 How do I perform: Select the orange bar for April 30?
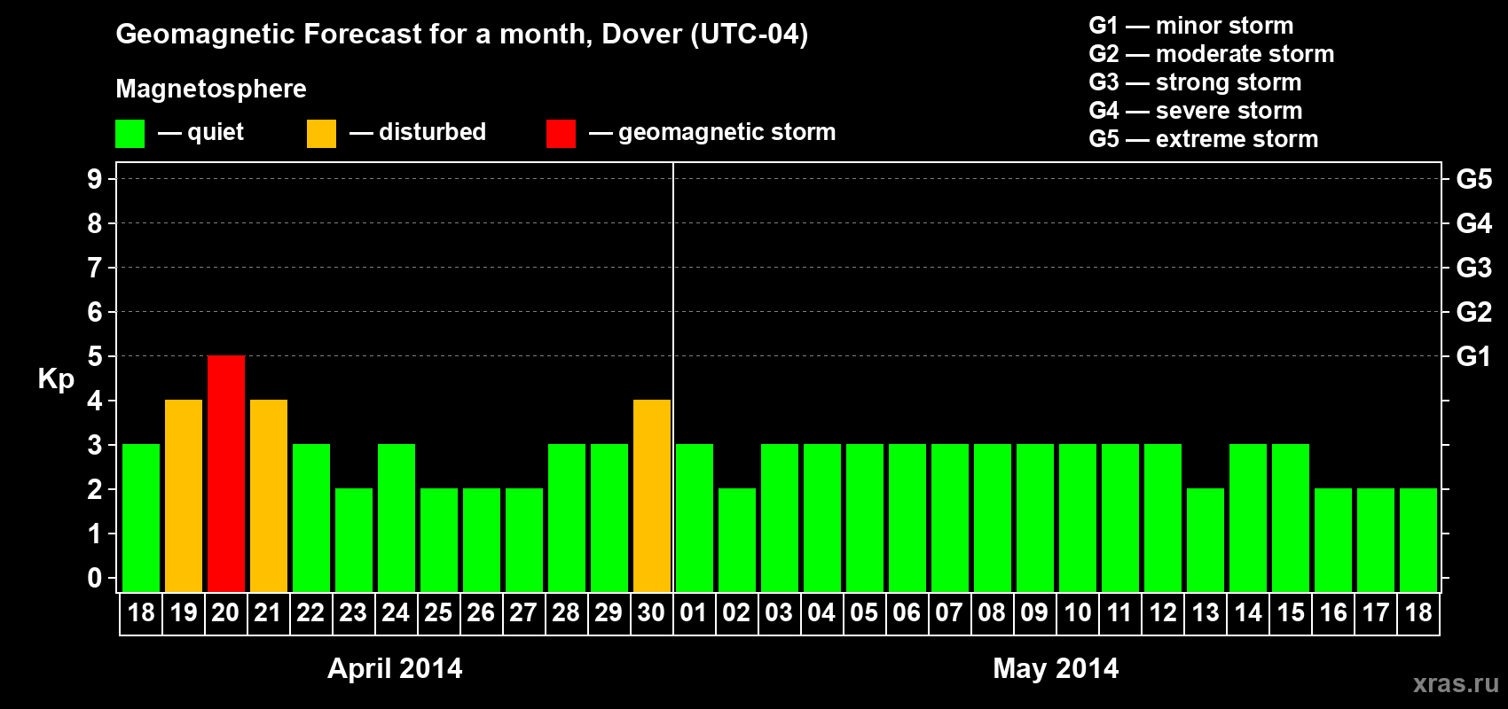[x=652, y=495]
